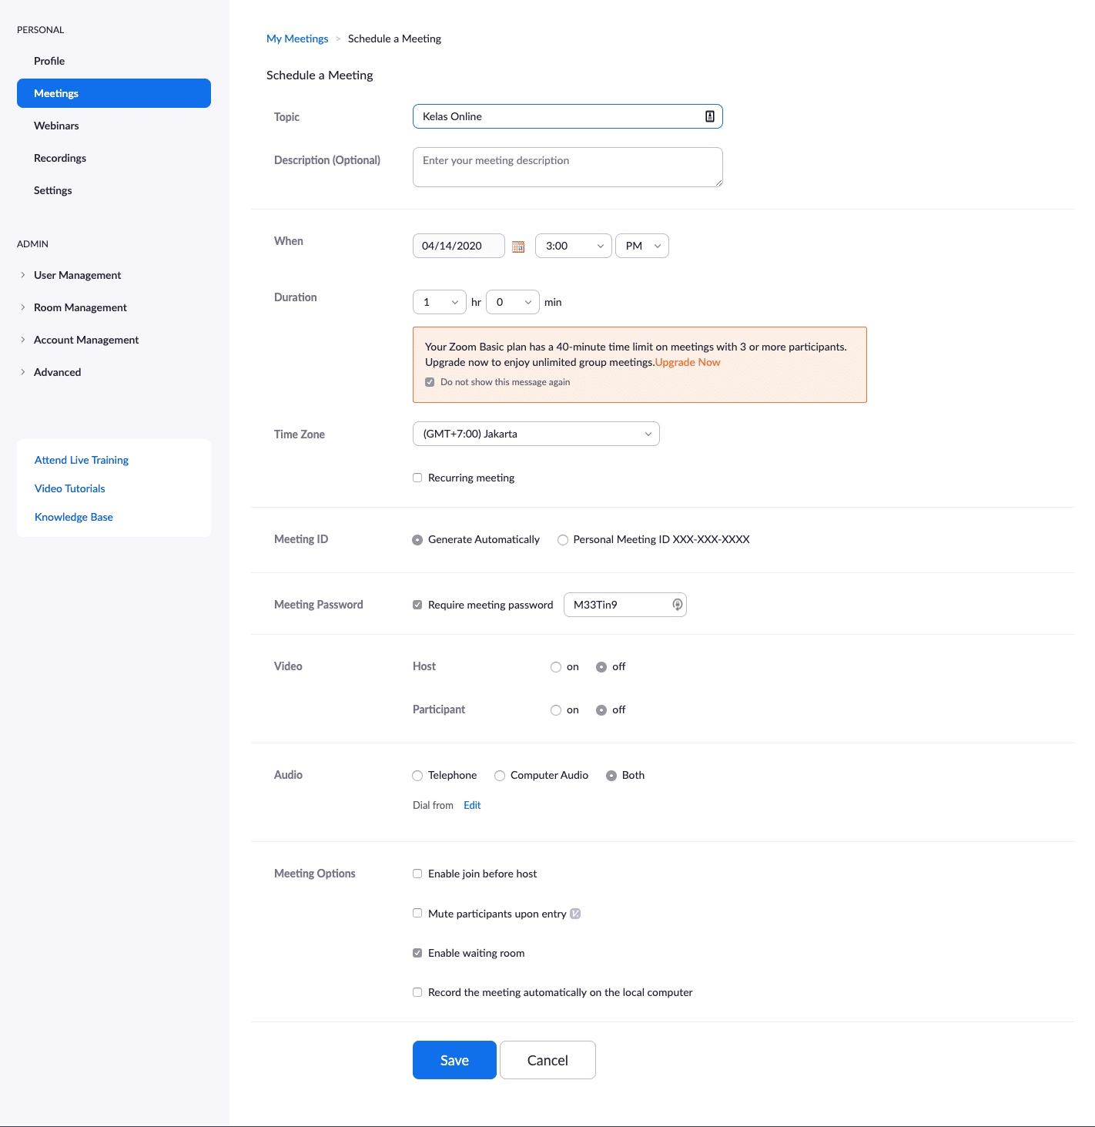Open the AM/PM dropdown
The image size is (1095, 1127).
point(642,246)
